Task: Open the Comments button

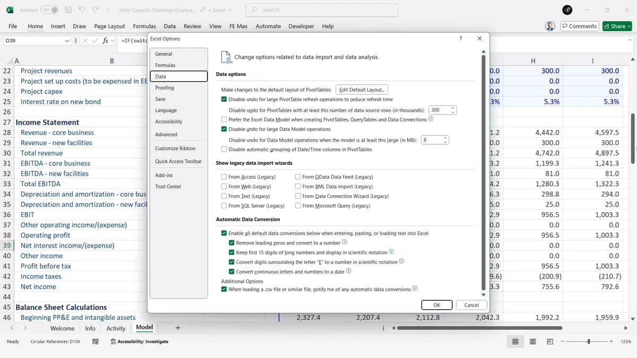Action: 580,26
